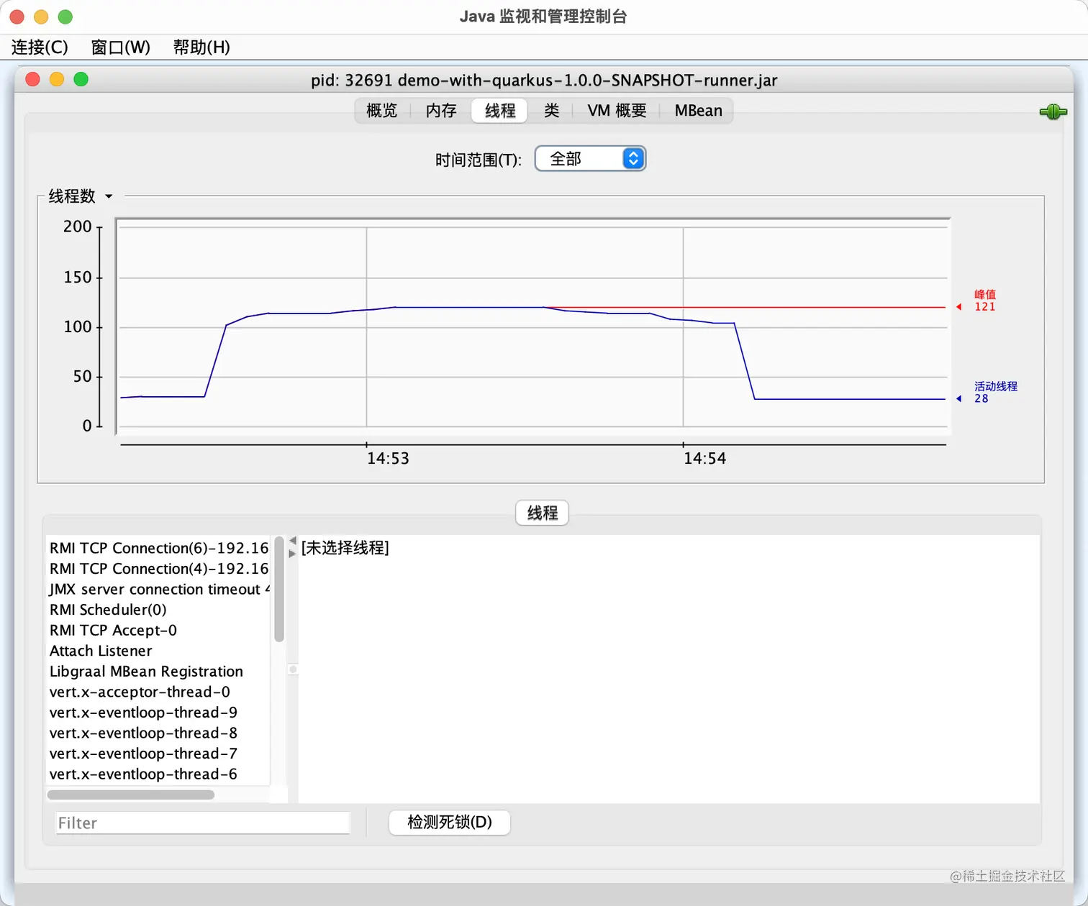The image size is (1088, 906).
Task: Switch to the 概览 tab
Action: click(381, 111)
